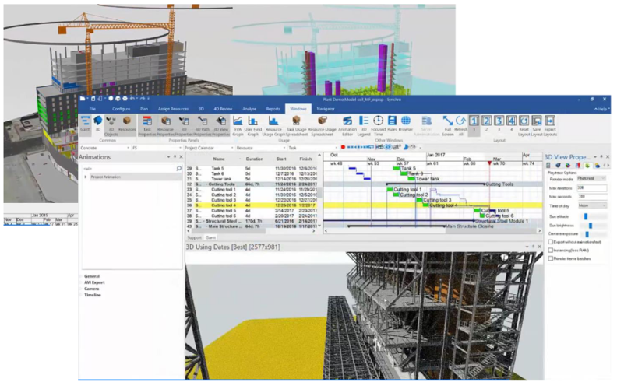The width and height of the screenshot is (617, 389).
Task: Click the Save Layout icon
Action: click(x=538, y=124)
